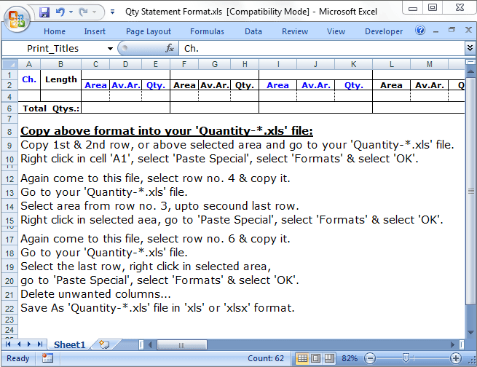
Task: Open the Data ribbon tab
Action: point(253,31)
